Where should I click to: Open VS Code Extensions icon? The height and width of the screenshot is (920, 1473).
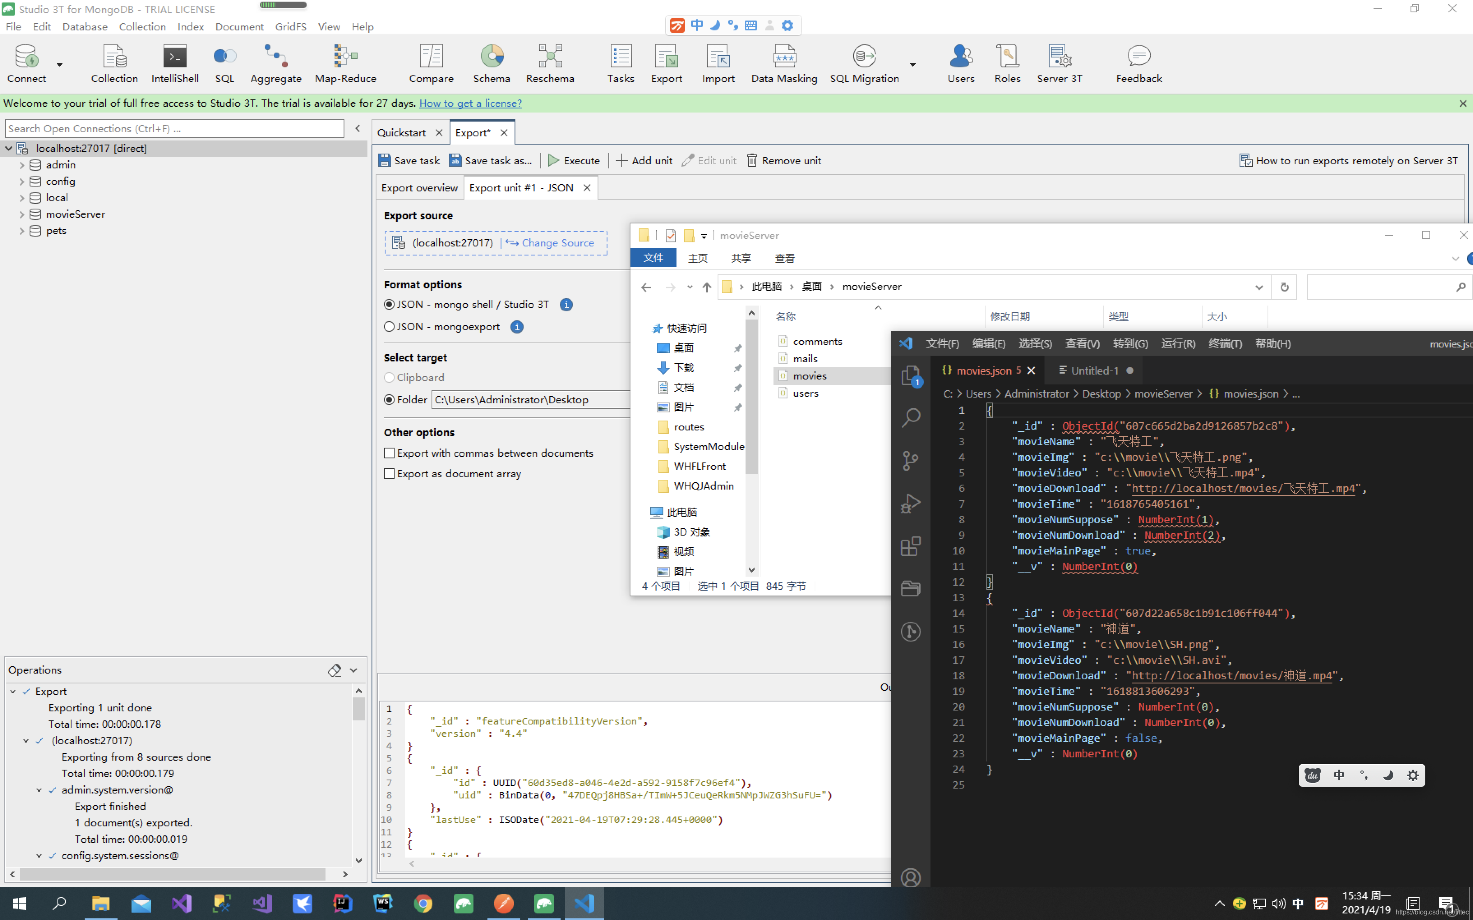tap(911, 546)
